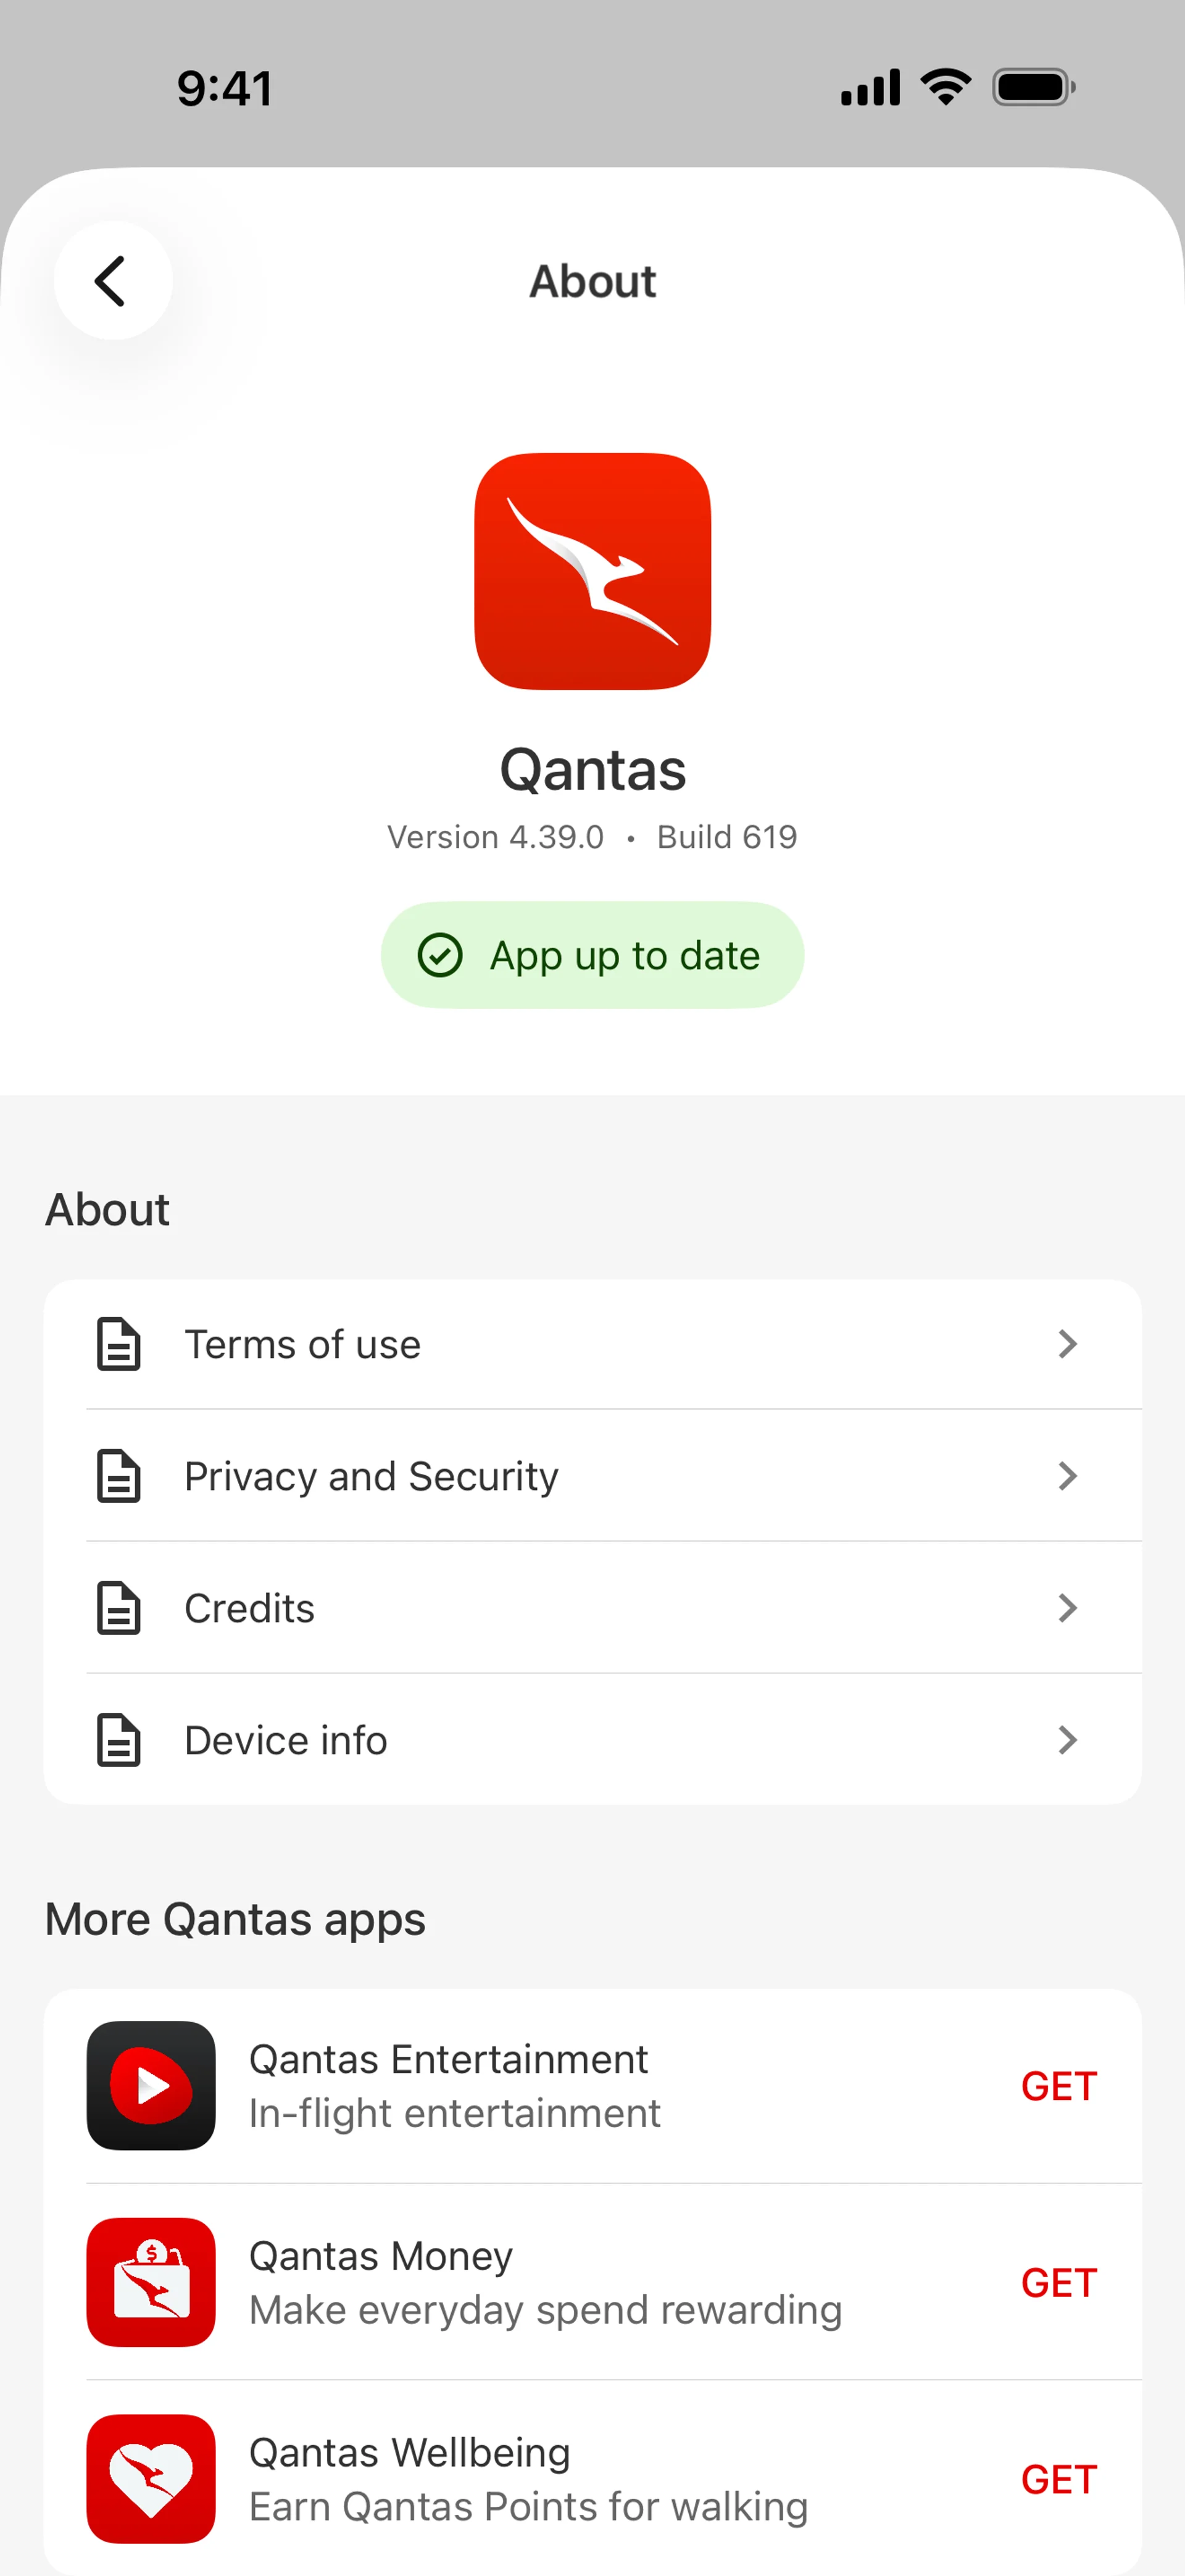Tap the Qantas Entertainment app icon
1185x2576 pixels.
click(151, 2085)
